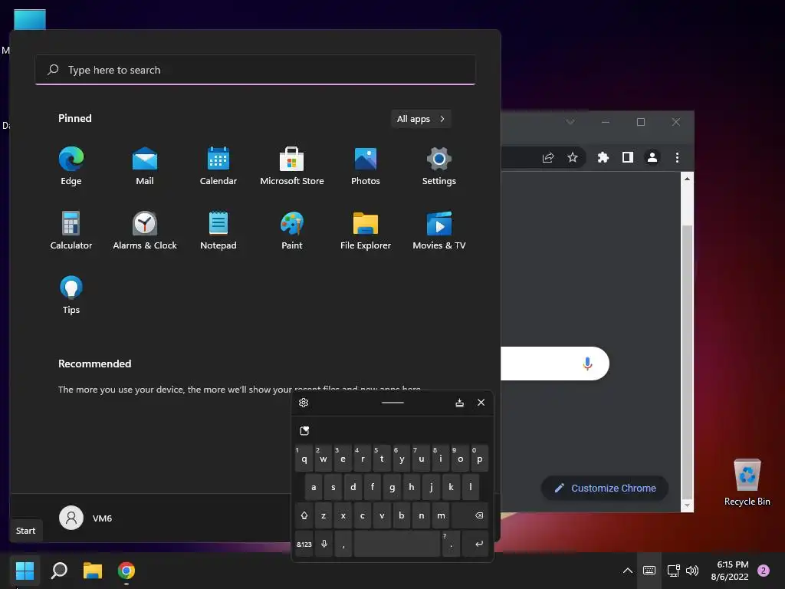
Task: Start Google voice search in Chrome
Action: coord(588,364)
